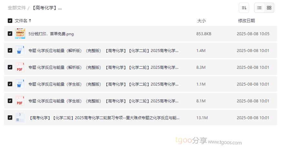Switch to grid view layout
The height and width of the screenshot is (166, 282).
(x=269, y=8)
